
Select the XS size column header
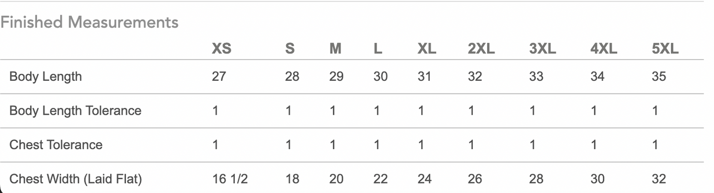(221, 49)
